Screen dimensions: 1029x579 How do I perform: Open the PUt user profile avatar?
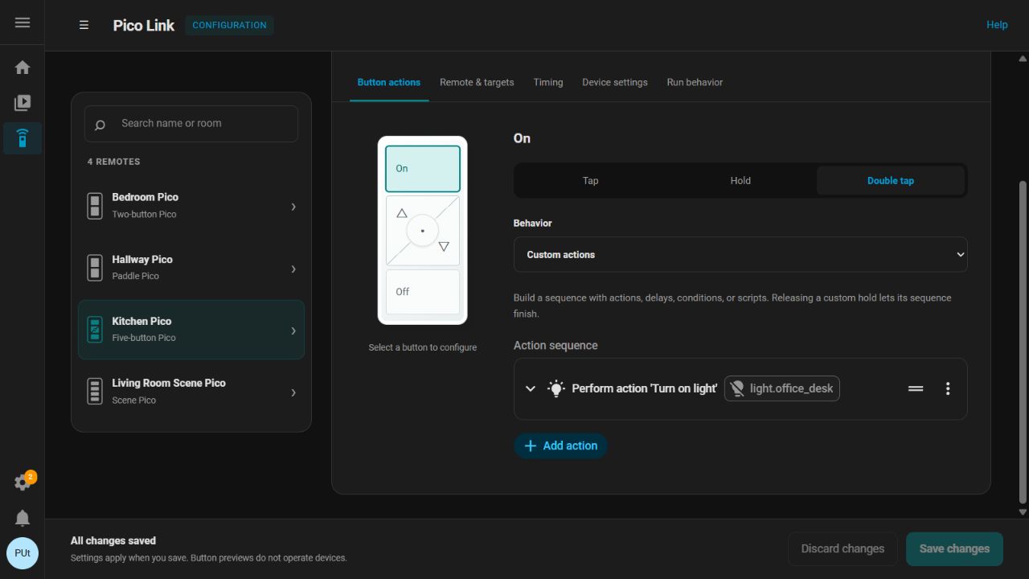pos(23,553)
